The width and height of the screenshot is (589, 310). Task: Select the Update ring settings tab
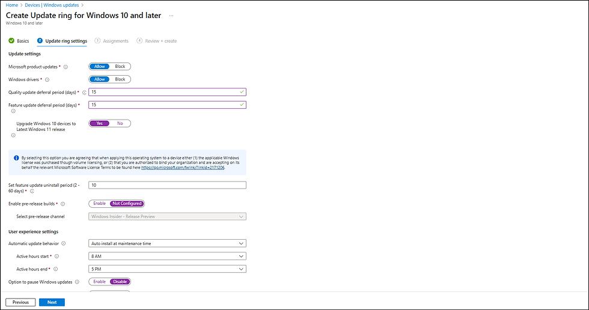(62, 41)
